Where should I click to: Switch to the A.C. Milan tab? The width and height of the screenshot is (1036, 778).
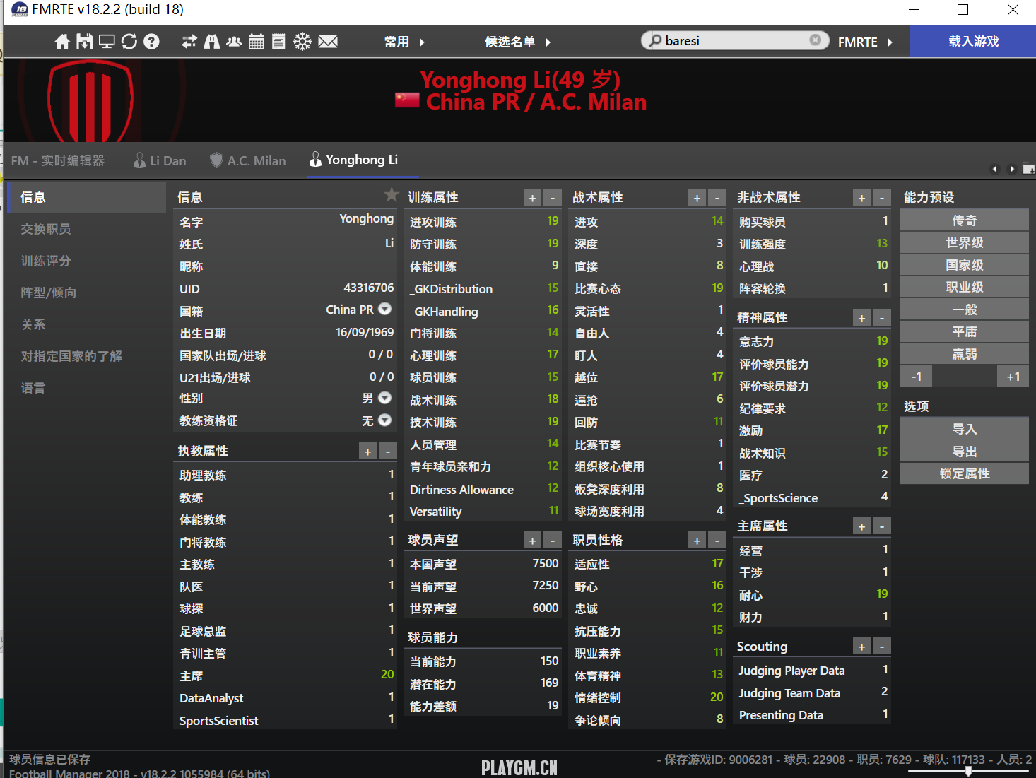point(248,160)
